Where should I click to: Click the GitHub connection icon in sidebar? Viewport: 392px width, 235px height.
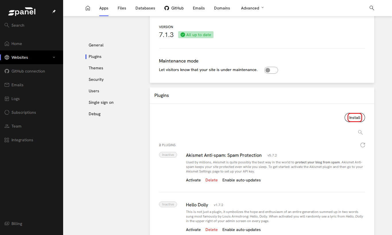pyautogui.click(x=7, y=71)
